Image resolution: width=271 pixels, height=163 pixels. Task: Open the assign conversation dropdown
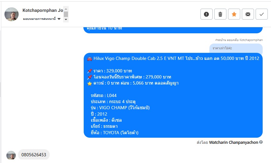[42, 19]
